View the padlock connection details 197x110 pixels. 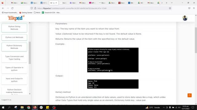pos(35,8)
